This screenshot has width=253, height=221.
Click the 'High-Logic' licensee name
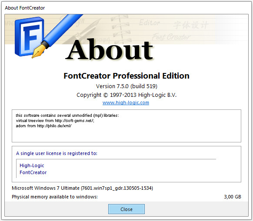[x=32, y=165]
